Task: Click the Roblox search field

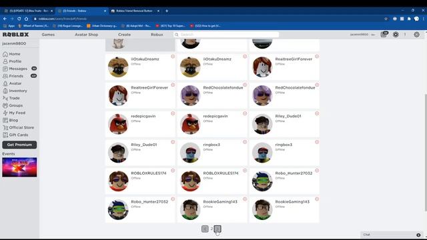Action: pos(226,35)
